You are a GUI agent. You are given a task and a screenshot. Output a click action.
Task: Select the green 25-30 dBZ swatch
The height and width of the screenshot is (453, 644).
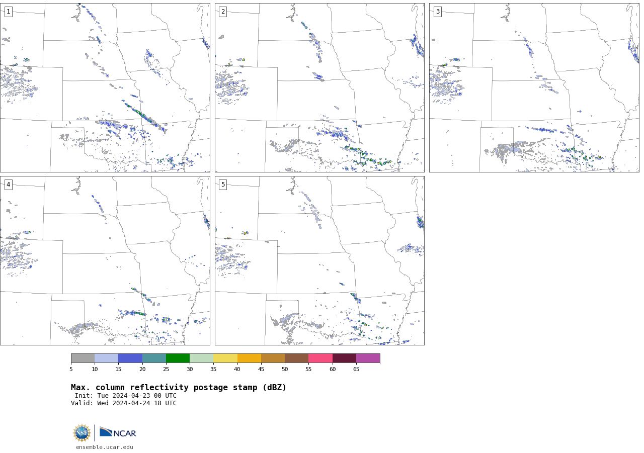[178, 358]
